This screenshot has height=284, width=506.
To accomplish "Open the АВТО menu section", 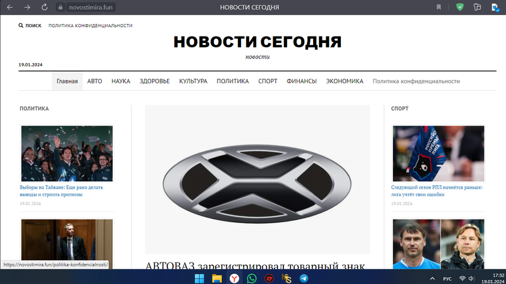I will point(94,81).
